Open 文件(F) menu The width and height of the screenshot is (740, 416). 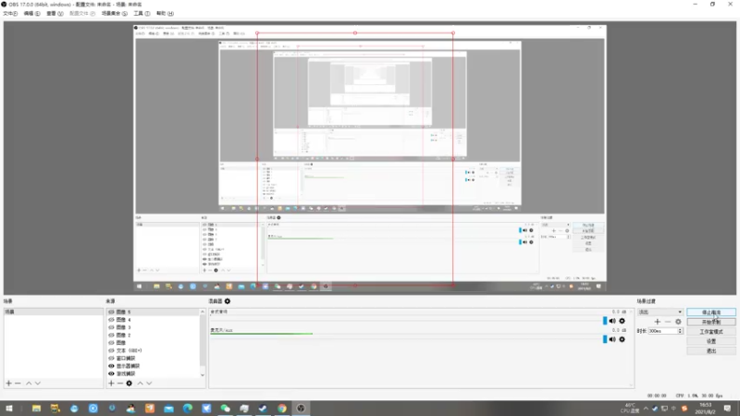coord(10,13)
